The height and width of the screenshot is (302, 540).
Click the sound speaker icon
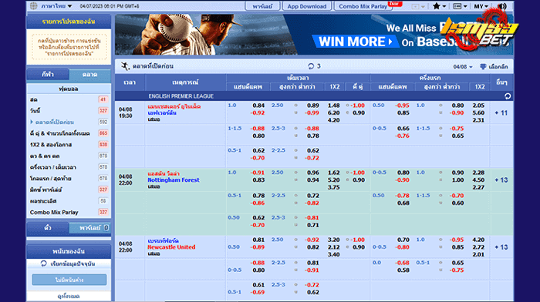[501, 6]
